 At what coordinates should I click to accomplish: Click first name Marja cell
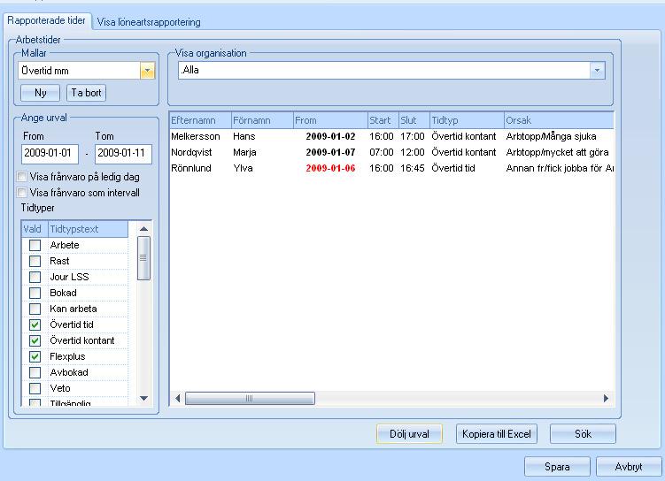[244, 152]
